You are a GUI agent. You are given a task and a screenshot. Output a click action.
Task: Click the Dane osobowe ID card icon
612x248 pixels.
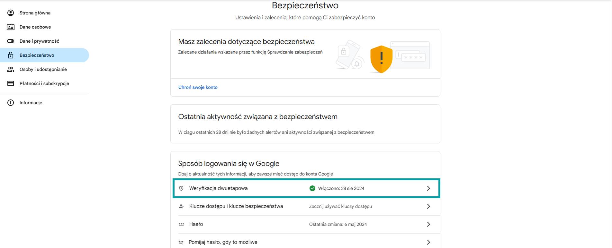[x=11, y=27]
